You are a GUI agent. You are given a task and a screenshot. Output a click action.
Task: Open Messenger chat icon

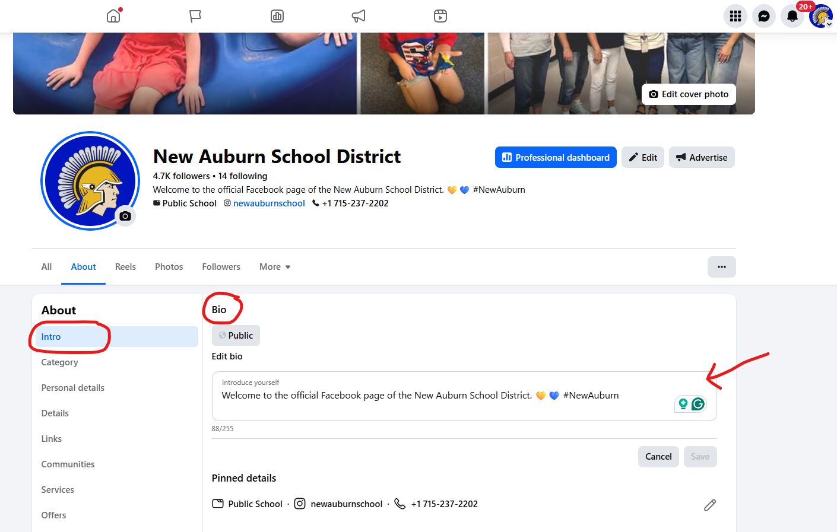pyautogui.click(x=764, y=16)
